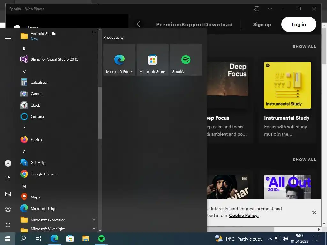The image size is (327, 245).
Task: Click the Instrumental Study title text
Action: pos(287,118)
